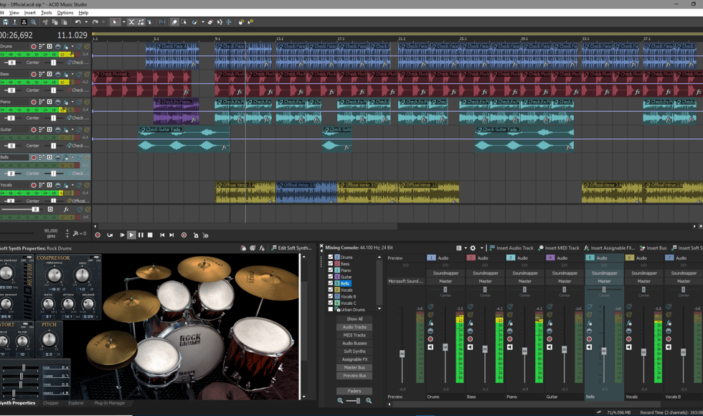
Task: Check Urban Drums in mixer channel list
Action: pos(331,309)
